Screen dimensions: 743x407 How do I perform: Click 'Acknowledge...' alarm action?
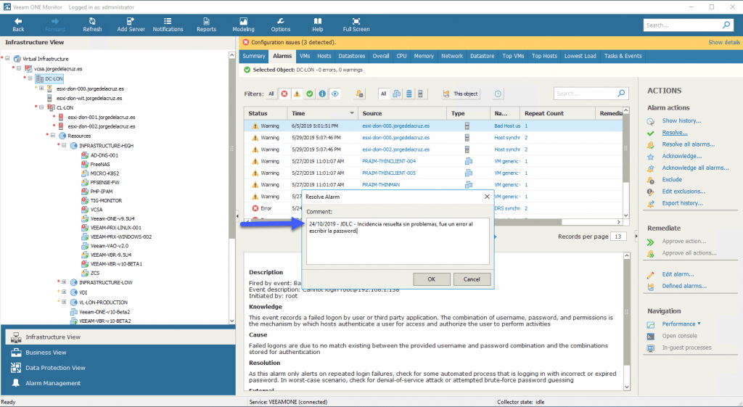coord(681,156)
